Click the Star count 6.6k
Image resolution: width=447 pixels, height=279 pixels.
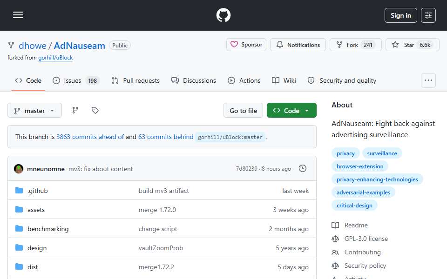pos(425,45)
